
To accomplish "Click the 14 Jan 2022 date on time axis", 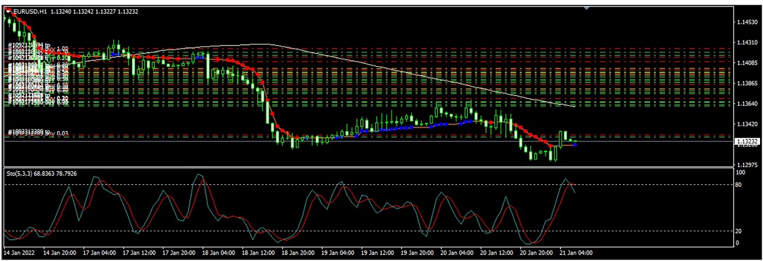I will pos(20,253).
